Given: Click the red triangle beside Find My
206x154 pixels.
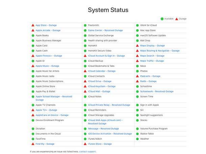Looking at the screenshot, I should (x=33, y=144).
